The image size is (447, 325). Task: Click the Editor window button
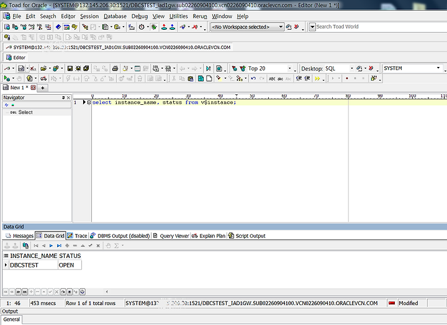click(x=16, y=58)
